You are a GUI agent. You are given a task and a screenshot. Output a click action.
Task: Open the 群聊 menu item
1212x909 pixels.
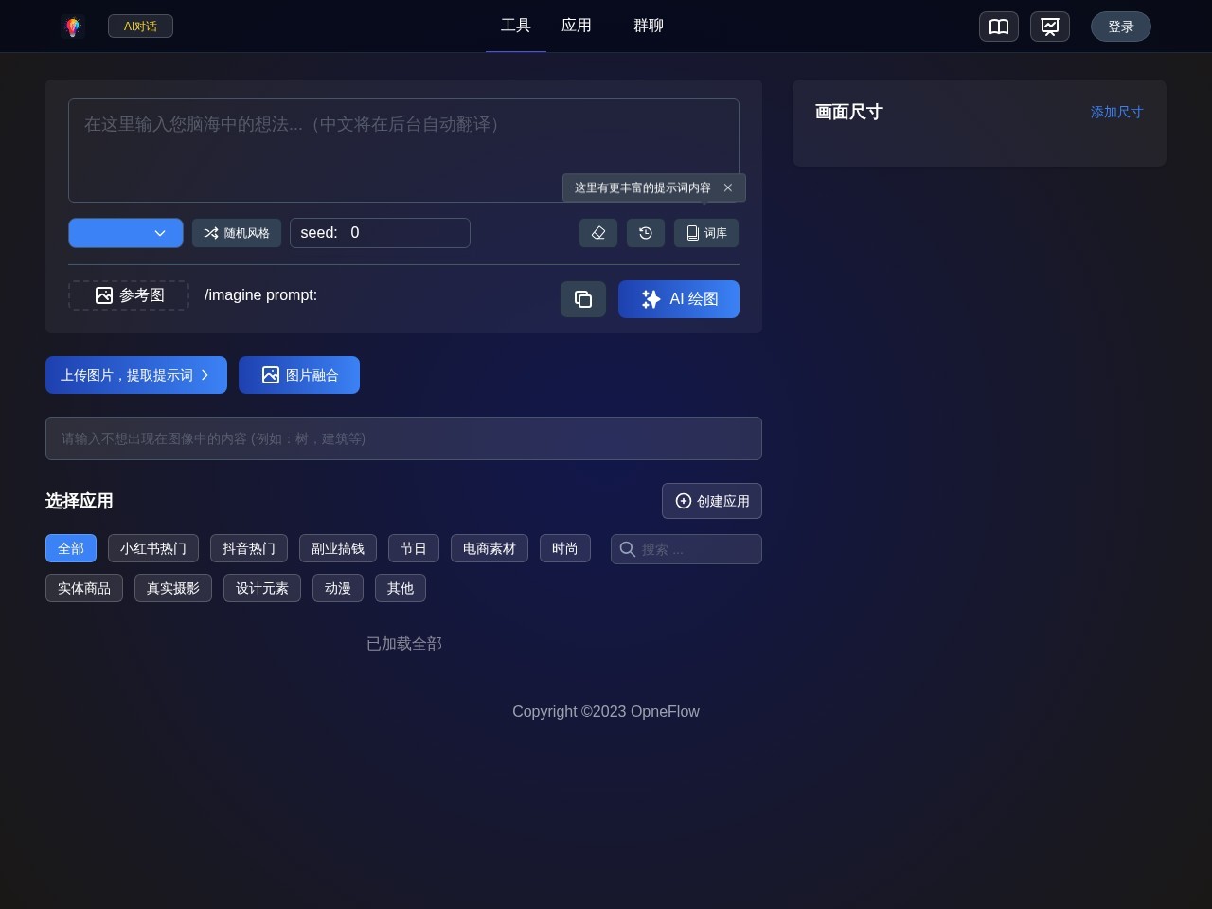[649, 26]
